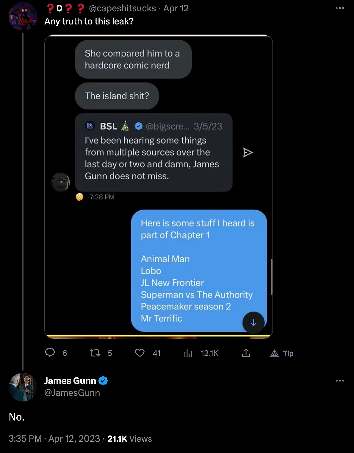Image resolution: width=354 pixels, height=453 pixels.
Task: Retweet the capeshitsucks post
Action: (x=95, y=353)
